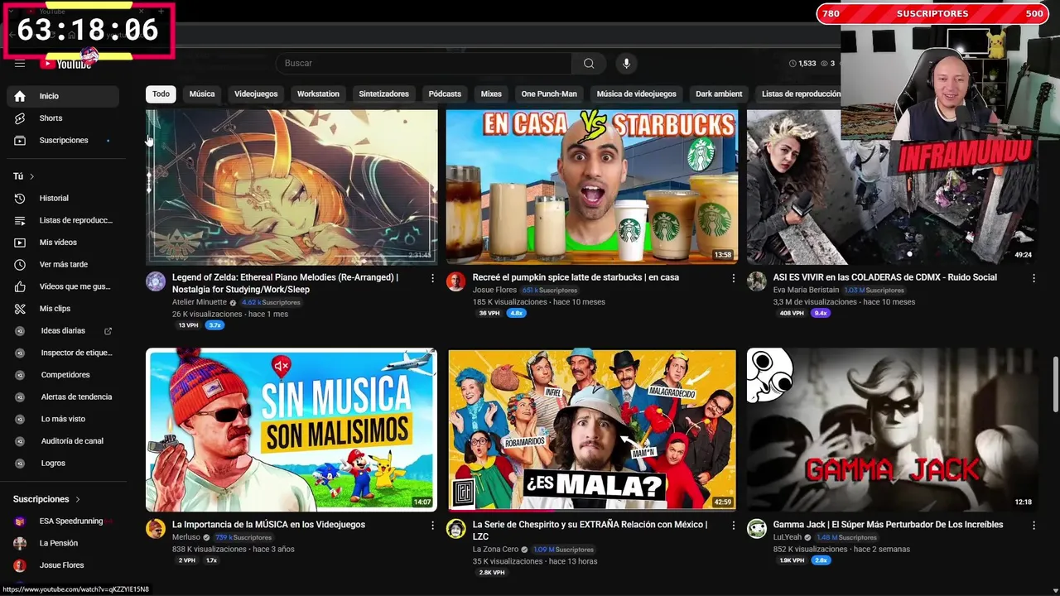
Task: Play the GAMMA JACK thumbnail
Action: [893, 430]
